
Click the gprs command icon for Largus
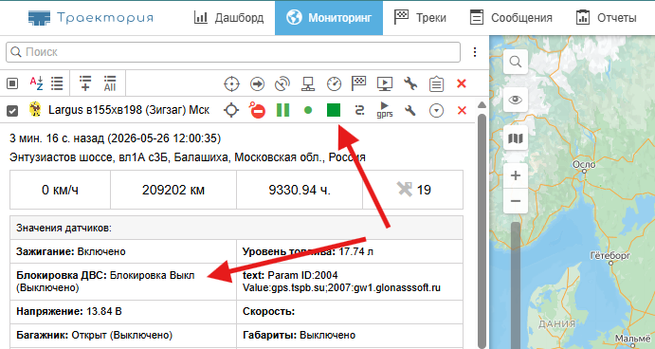384,110
